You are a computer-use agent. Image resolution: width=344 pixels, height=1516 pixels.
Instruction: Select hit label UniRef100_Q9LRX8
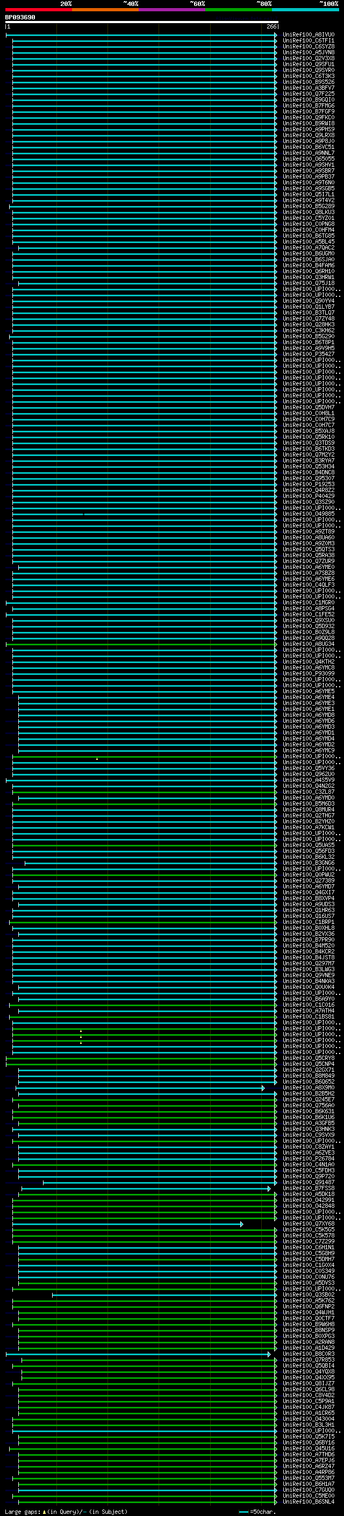click(309, 136)
